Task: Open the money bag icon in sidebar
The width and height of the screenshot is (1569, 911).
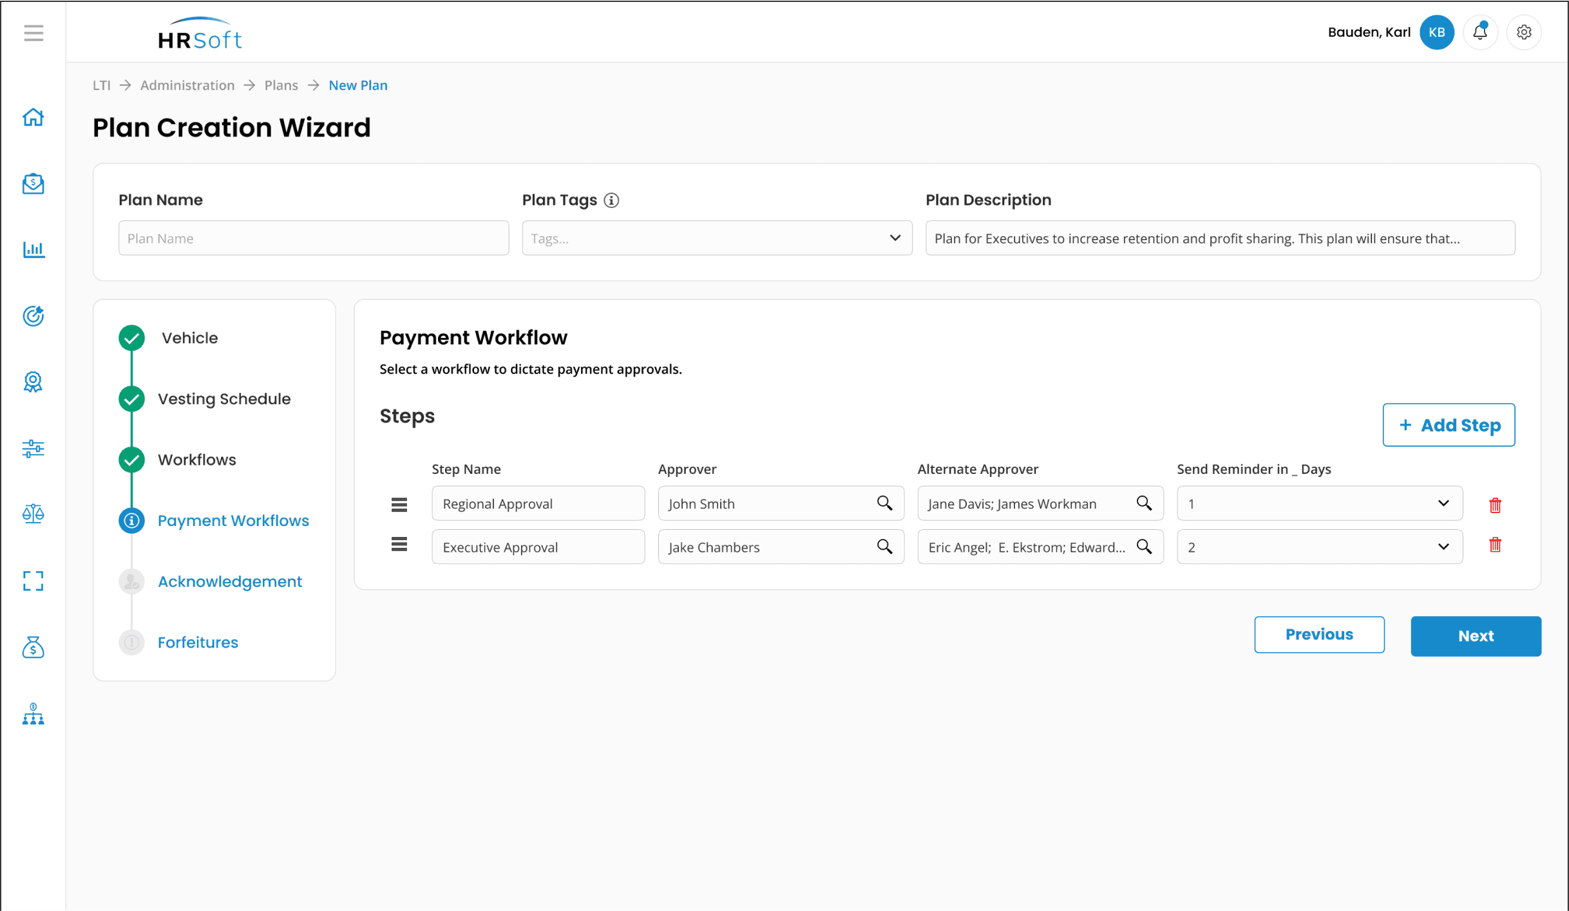Action: click(x=33, y=647)
